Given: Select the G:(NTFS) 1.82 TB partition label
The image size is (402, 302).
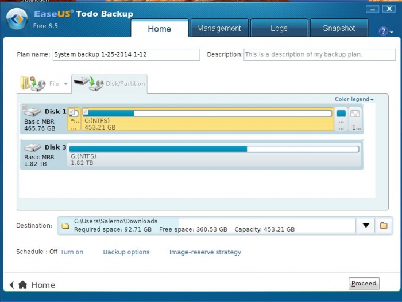Looking at the screenshot, I should 83,160.
